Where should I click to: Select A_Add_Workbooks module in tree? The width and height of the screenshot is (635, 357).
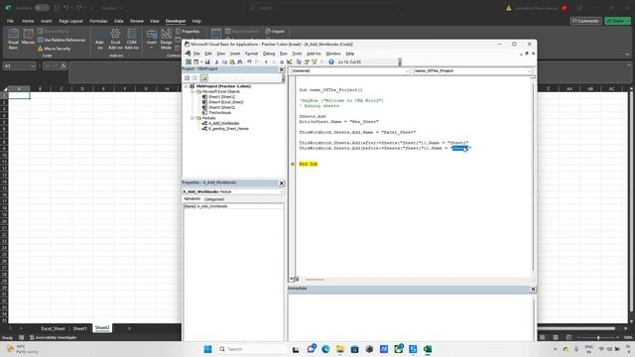(223, 123)
